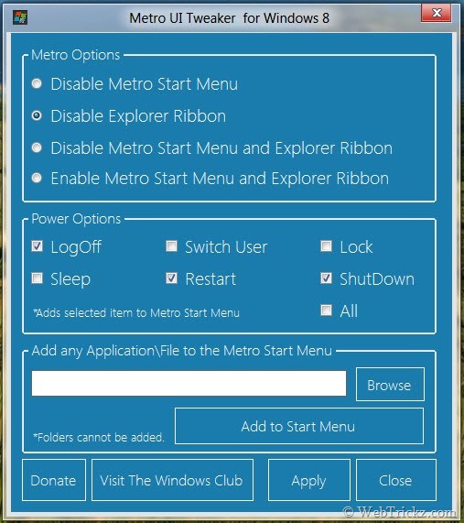Open Visit The Windows Club link
This screenshot has width=464, height=523.
[172, 480]
